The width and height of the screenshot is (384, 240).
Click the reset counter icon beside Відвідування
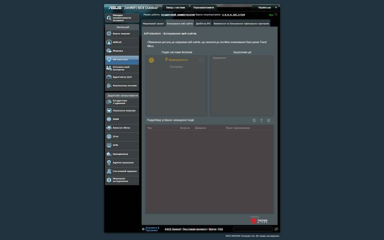[x=202, y=60]
